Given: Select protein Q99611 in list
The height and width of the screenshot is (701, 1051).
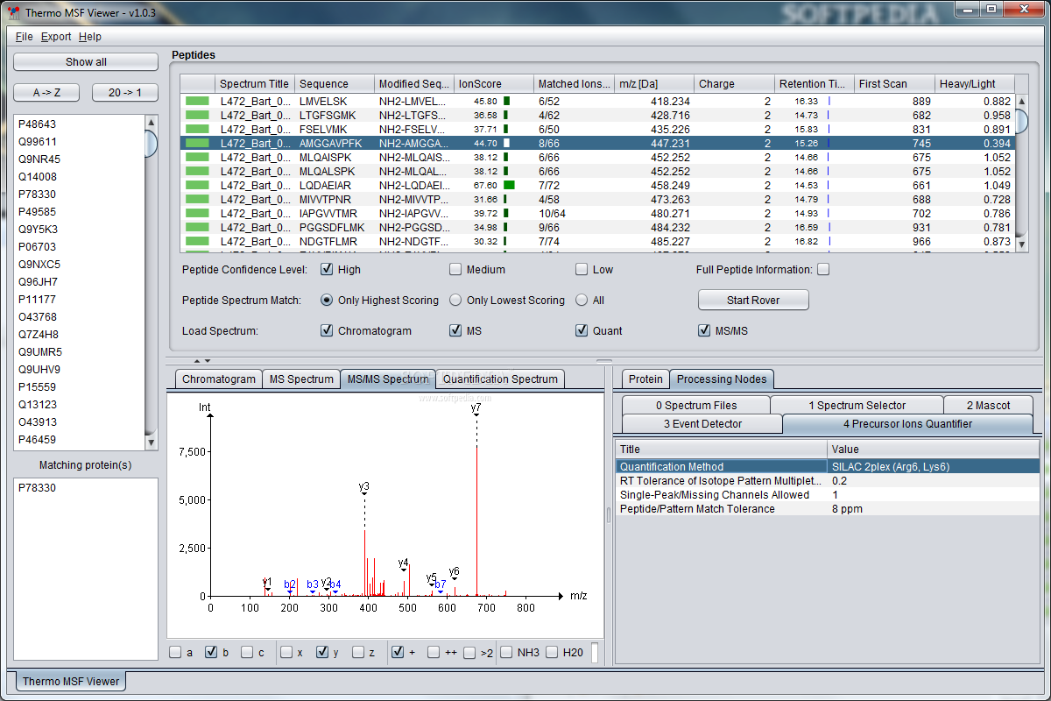Looking at the screenshot, I should pos(79,141).
